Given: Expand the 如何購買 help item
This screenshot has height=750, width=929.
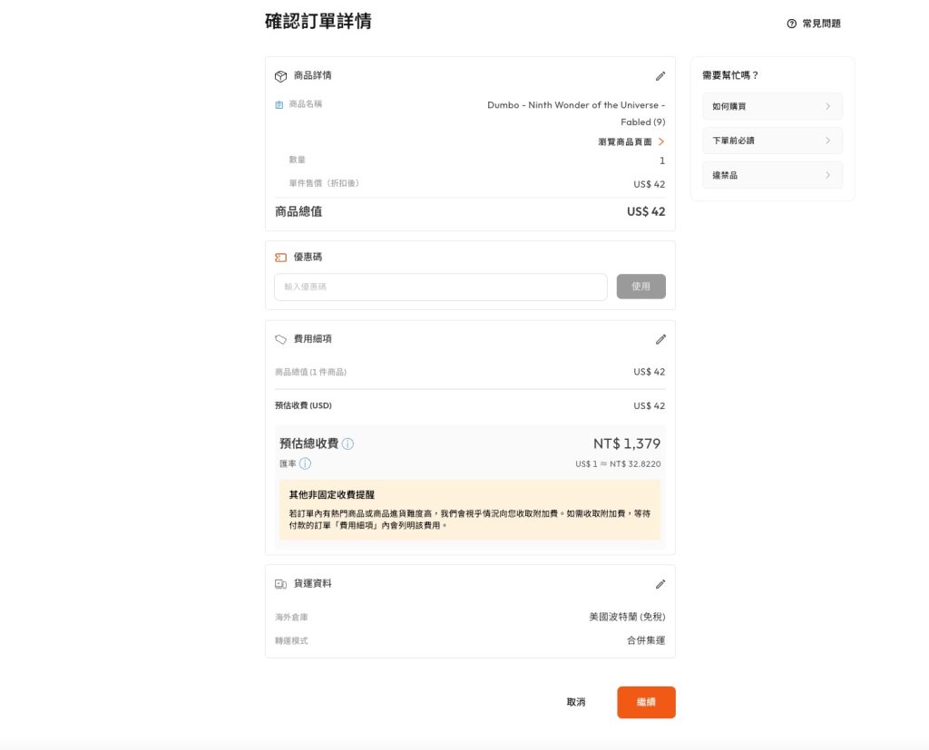Looking at the screenshot, I should tap(772, 106).
